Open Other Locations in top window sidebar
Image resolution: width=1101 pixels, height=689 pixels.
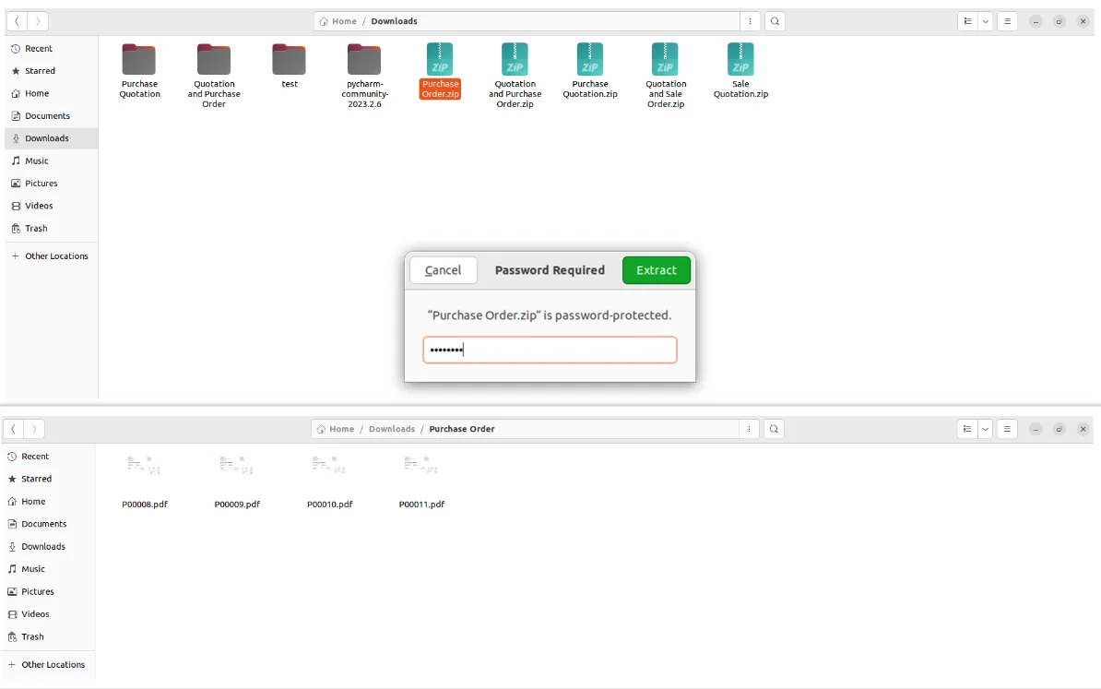click(52, 256)
